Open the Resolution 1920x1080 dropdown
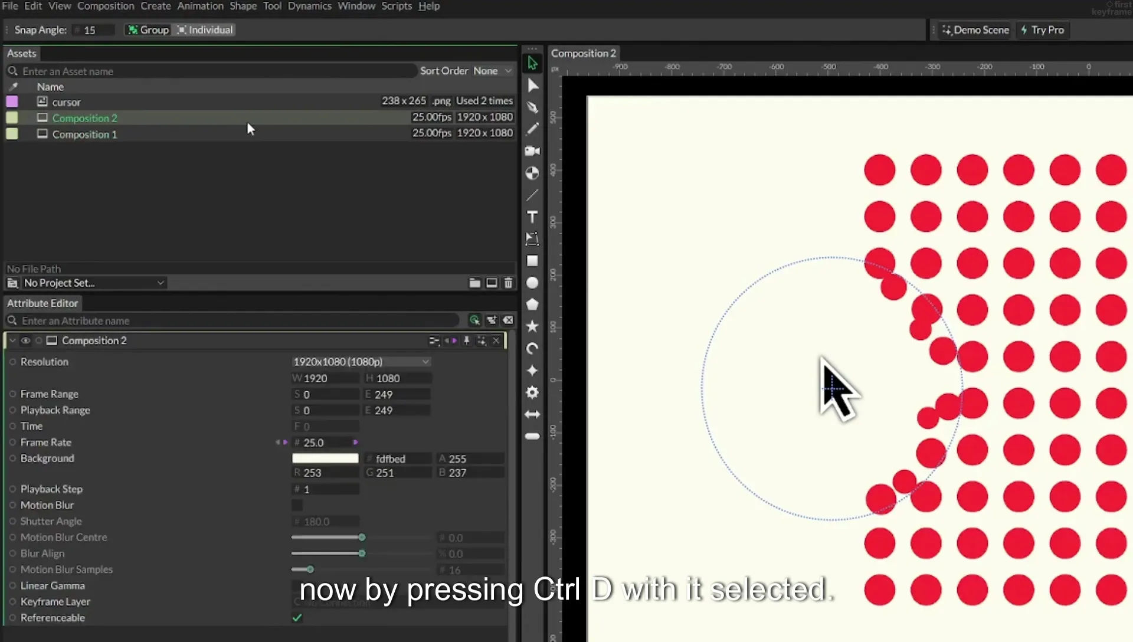This screenshot has height=642, width=1133. coord(361,362)
